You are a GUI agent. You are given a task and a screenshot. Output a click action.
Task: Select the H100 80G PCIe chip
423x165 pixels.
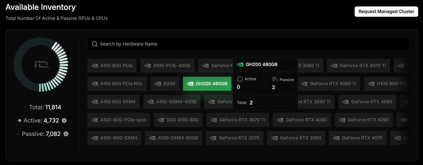click(x=387, y=84)
